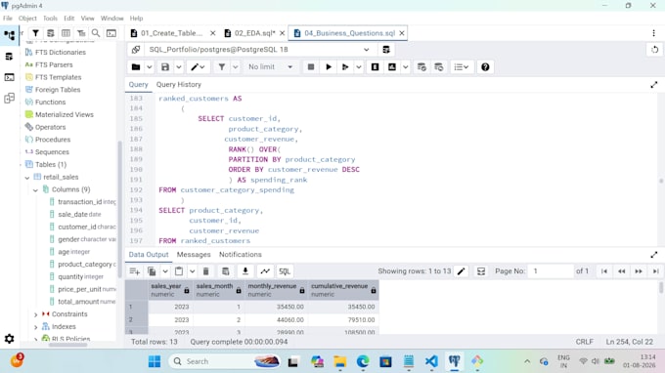Maximize the query editor panel
This screenshot has height=373, width=665.
[x=654, y=85]
